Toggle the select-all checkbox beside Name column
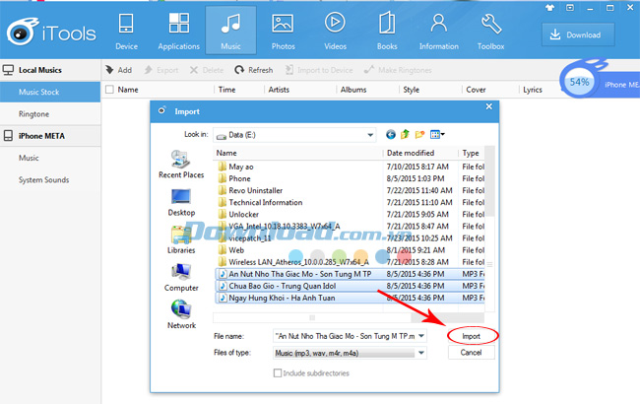 pyautogui.click(x=108, y=90)
